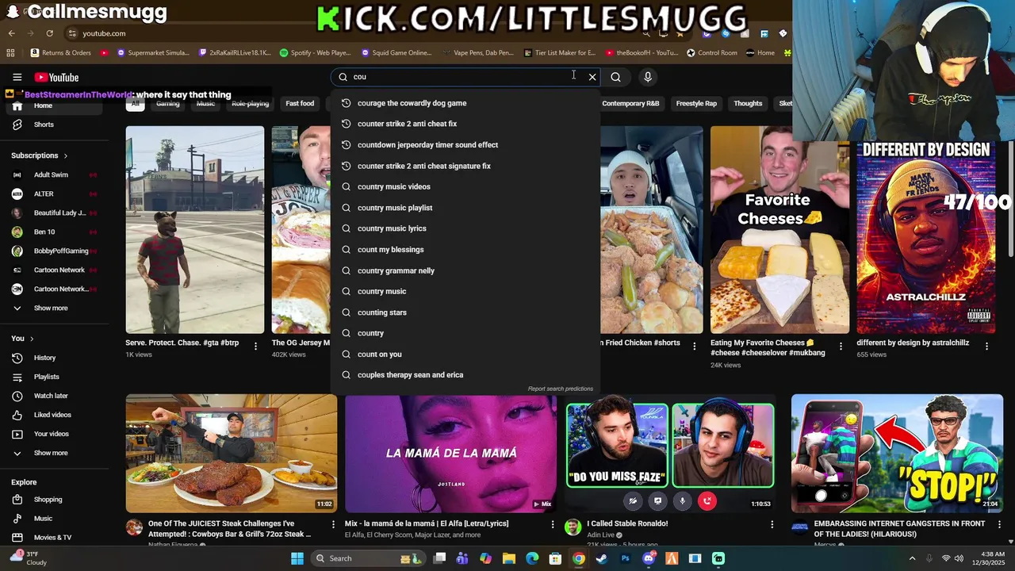
Task: Open the 'Tier List Maker for E...' bookmark
Action: pos(559,53)
